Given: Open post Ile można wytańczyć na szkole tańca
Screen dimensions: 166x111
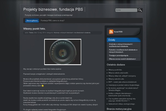Looking at the screenshot, I should pyautogui.click(x=123, y=89).
